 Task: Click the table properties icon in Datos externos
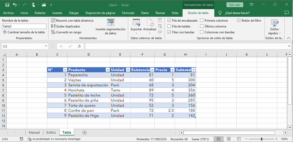tap(160, 20)
